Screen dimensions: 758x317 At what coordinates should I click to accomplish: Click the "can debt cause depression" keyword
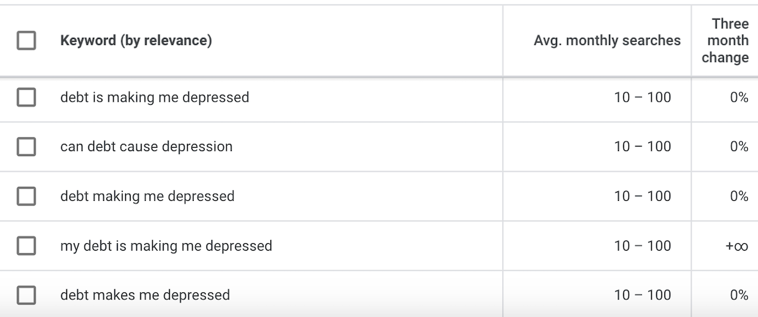point(147,147)
